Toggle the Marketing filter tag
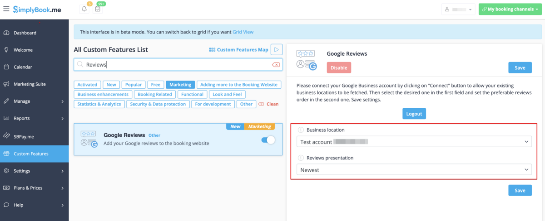545x221 pixels. point(180,85)
